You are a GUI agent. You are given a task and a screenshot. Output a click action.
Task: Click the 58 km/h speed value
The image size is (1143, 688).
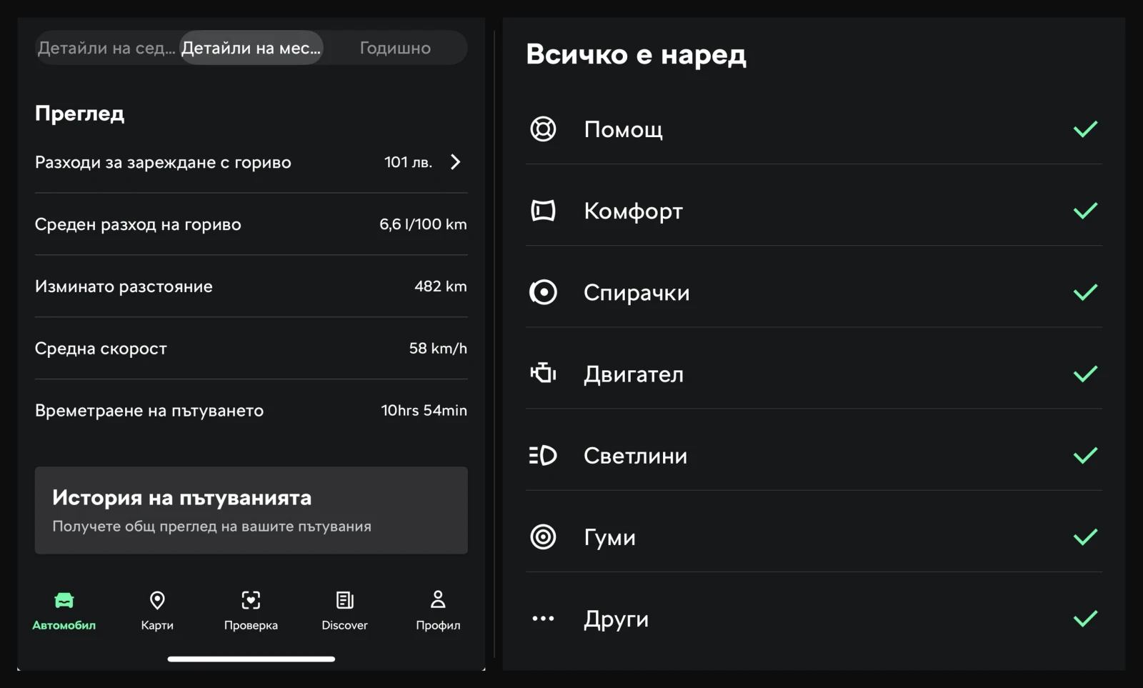(x=438, y=349)
